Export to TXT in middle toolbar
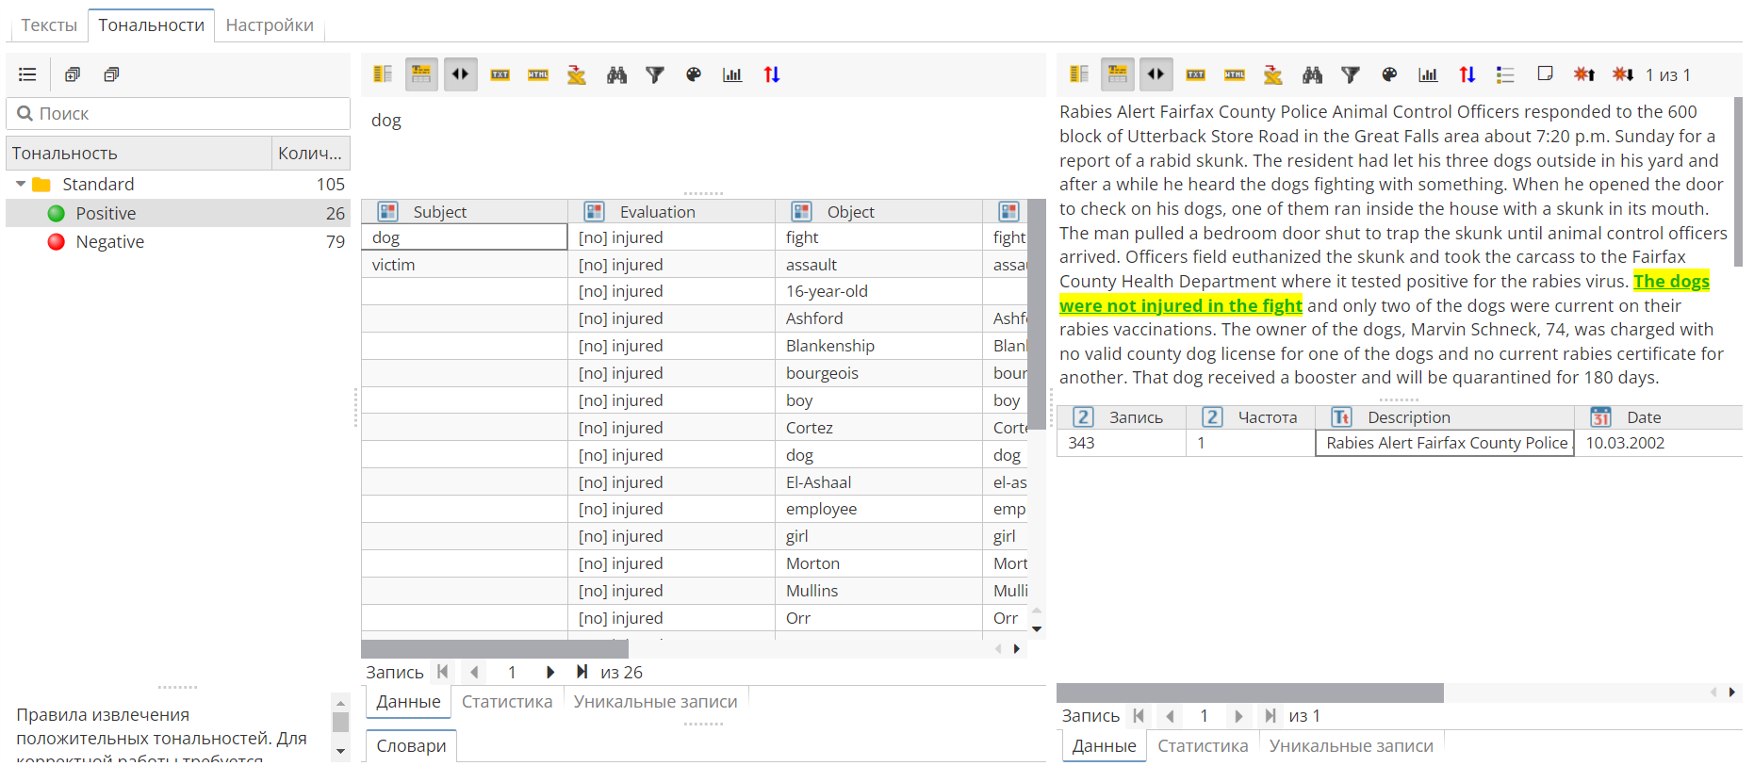This screenshot has width=1754, height=766. tap(500, 74)
